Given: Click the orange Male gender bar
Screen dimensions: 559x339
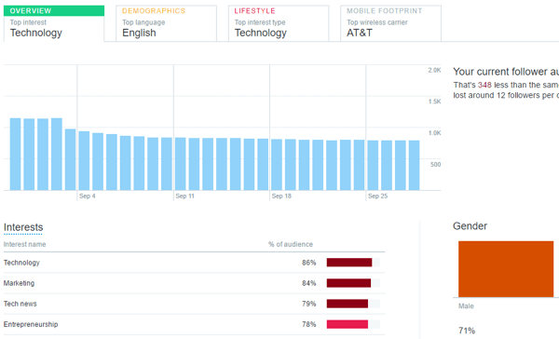Looking at the screenshot, I should (506, 269).
